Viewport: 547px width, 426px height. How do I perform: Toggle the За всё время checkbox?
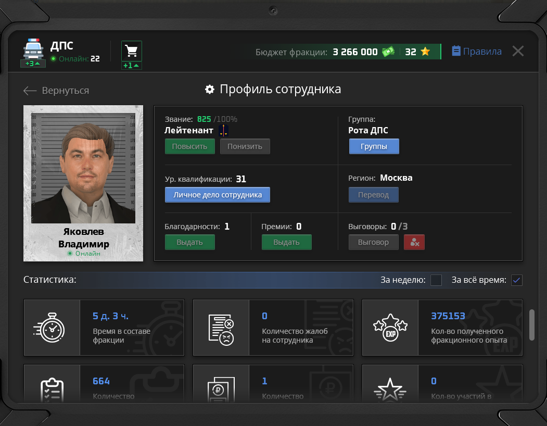pos(517,280)
